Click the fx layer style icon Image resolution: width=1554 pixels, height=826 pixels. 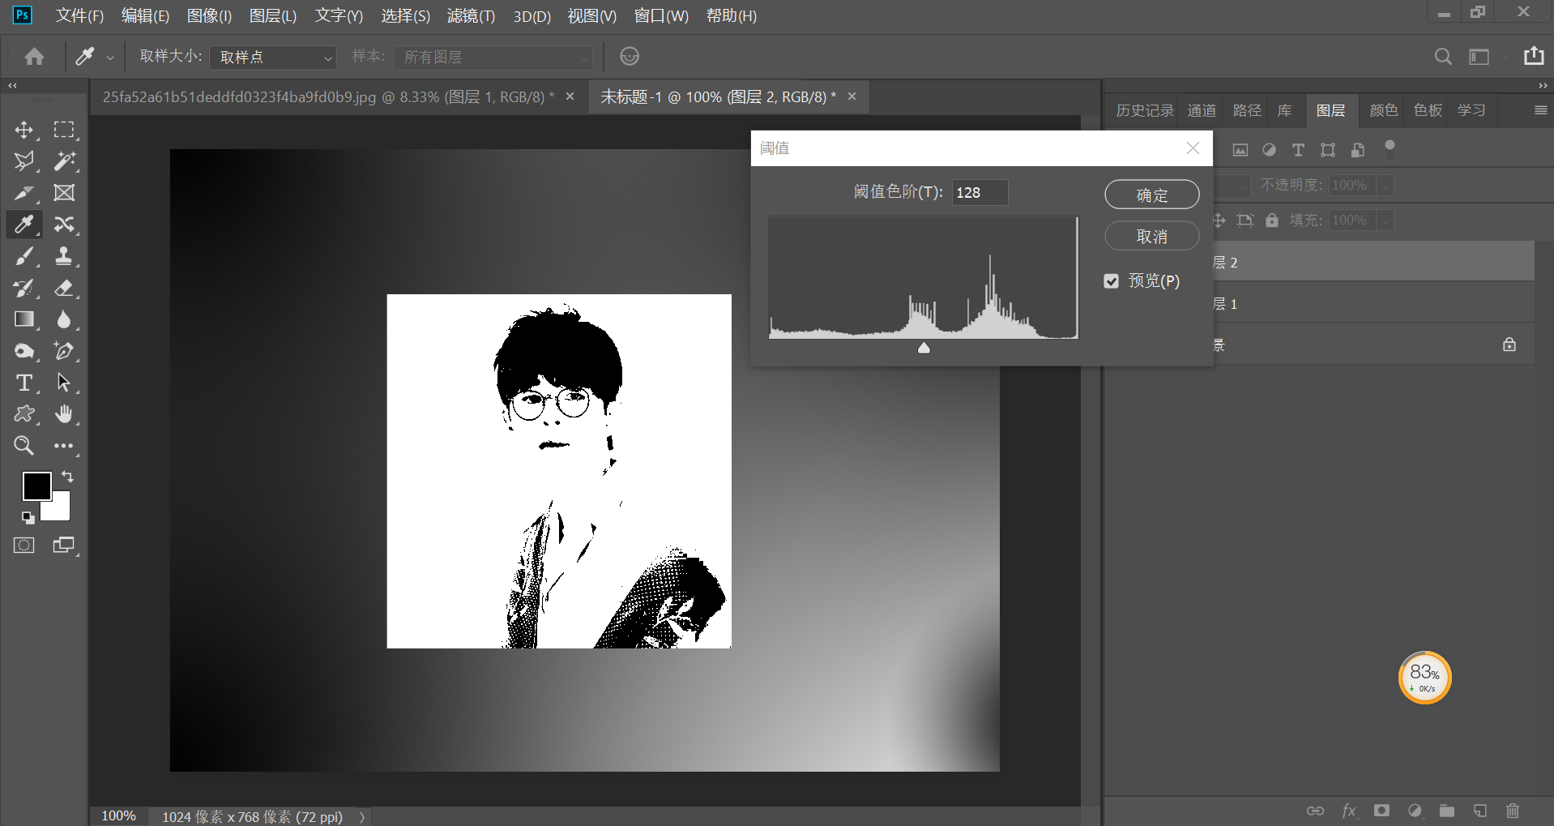click(1350, 811)
